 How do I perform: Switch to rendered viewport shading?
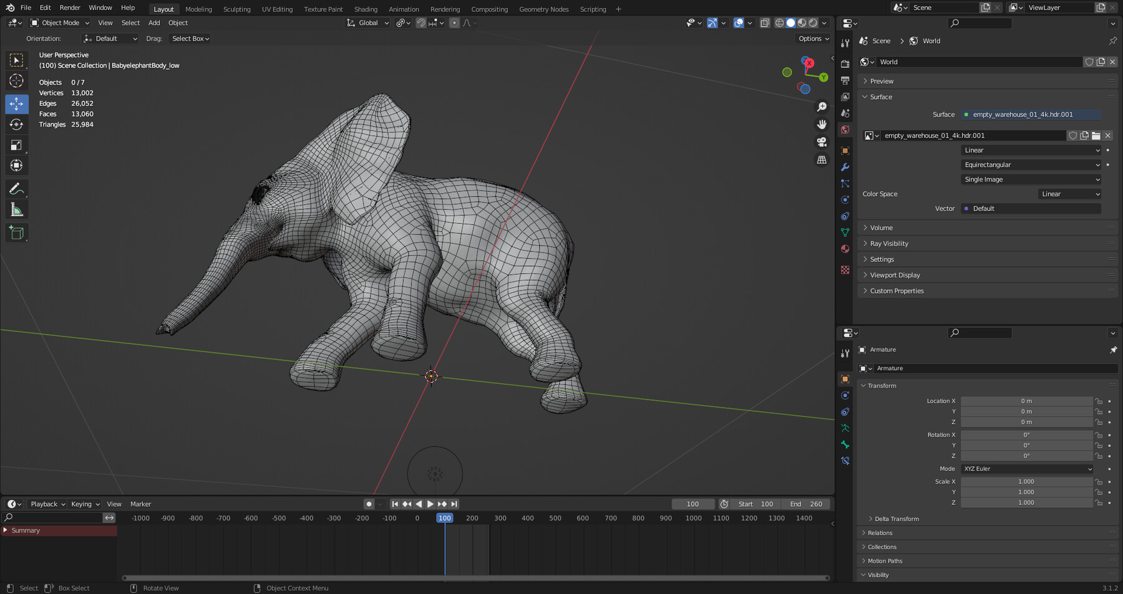(x=814, y=22)
